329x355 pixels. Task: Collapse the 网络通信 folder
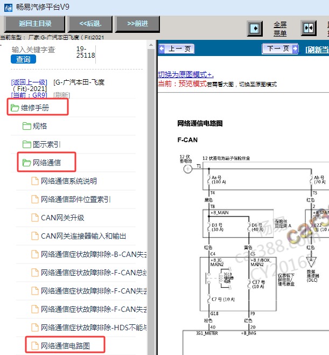click(x=47, y=163)
